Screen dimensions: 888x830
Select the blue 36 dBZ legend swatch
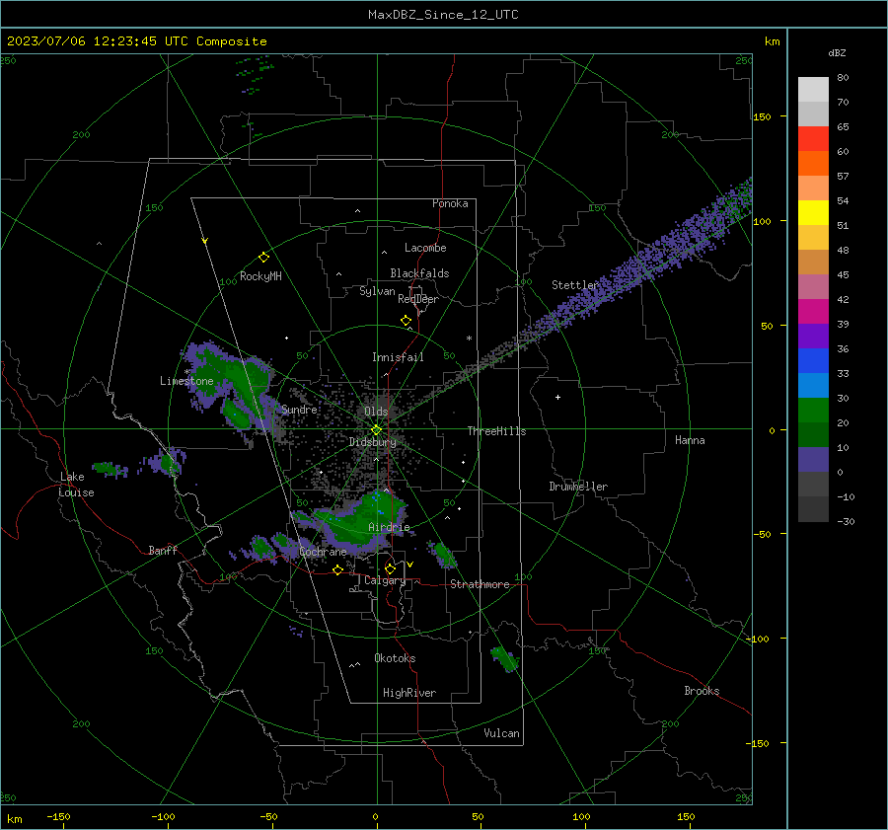[x=813, y=361]
